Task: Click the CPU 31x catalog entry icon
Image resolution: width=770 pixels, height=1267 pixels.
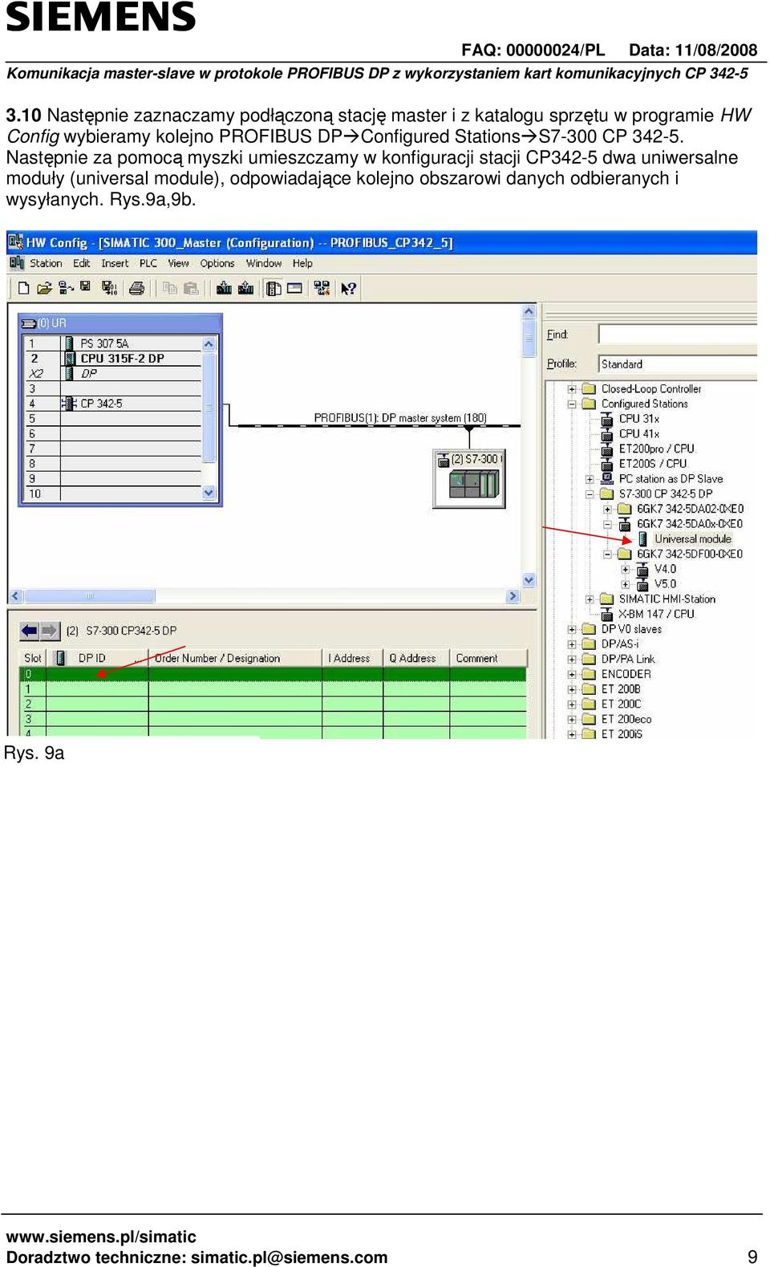Action: pyautogui.click(x=608, y=419)
